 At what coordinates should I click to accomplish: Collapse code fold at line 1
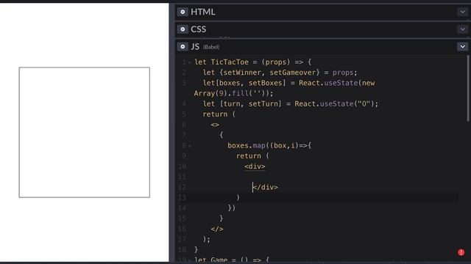click(x=190, y=62)
